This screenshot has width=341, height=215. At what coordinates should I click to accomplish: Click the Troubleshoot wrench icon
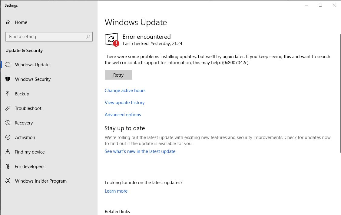click(8, 108)
